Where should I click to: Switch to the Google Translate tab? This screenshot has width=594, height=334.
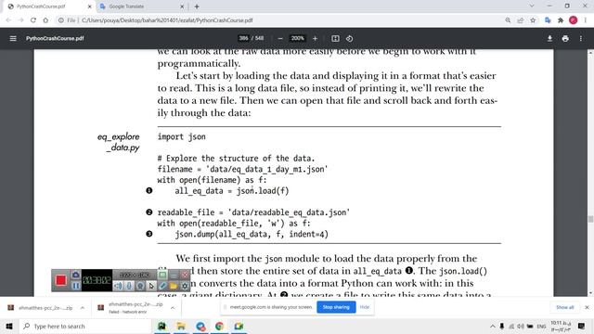pyautogui.click(x=140, y=6)
